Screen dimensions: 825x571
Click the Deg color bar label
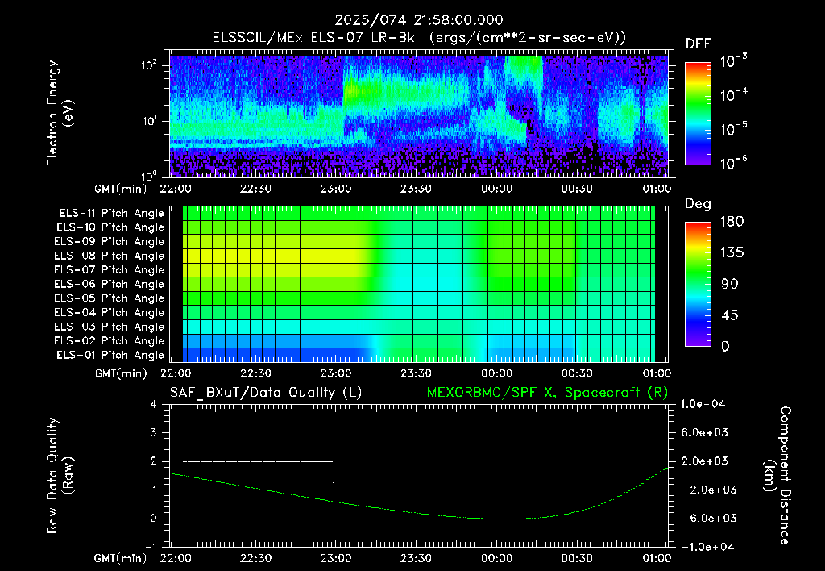[x=699, y=204]
